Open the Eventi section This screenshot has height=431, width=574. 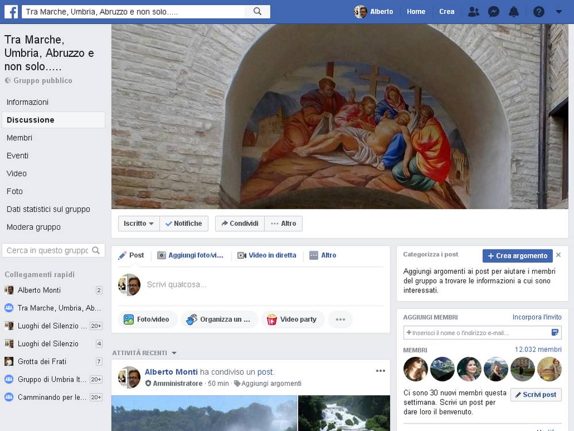(x=17, y=156)
